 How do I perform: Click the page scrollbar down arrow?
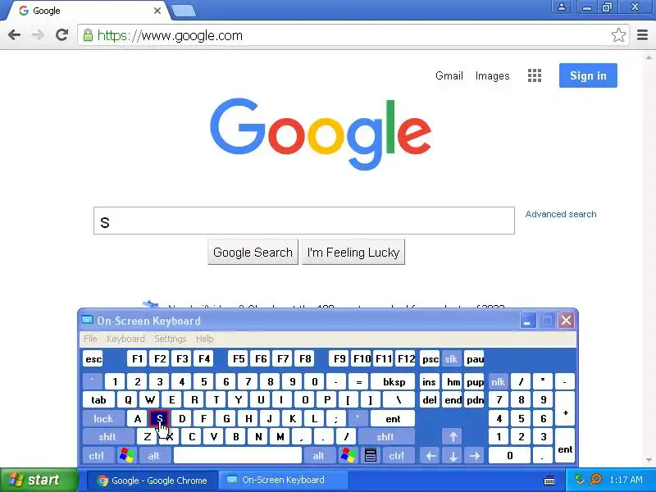[649, 460]
